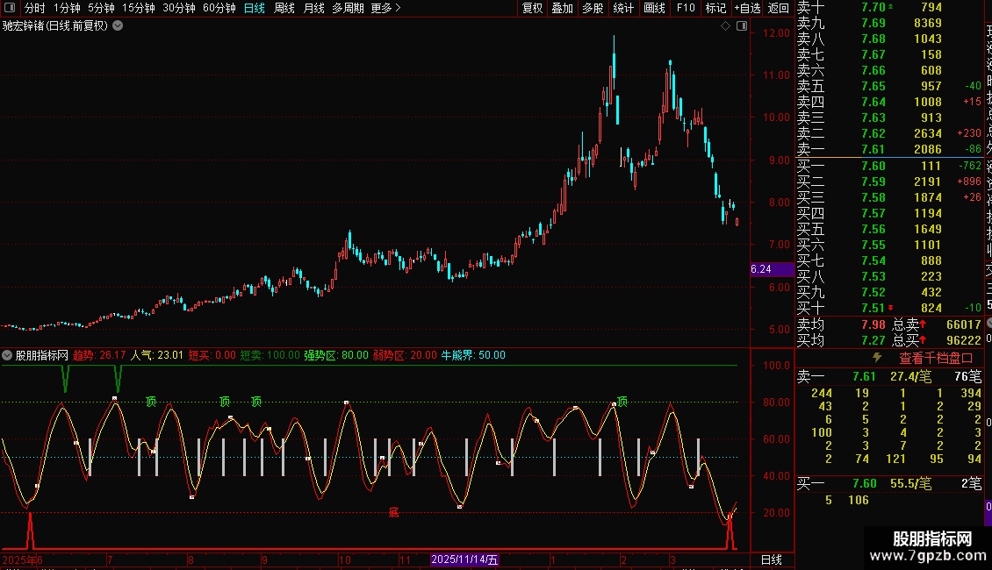
Task: Open 多周期 multi-period view
Action: 348,8
